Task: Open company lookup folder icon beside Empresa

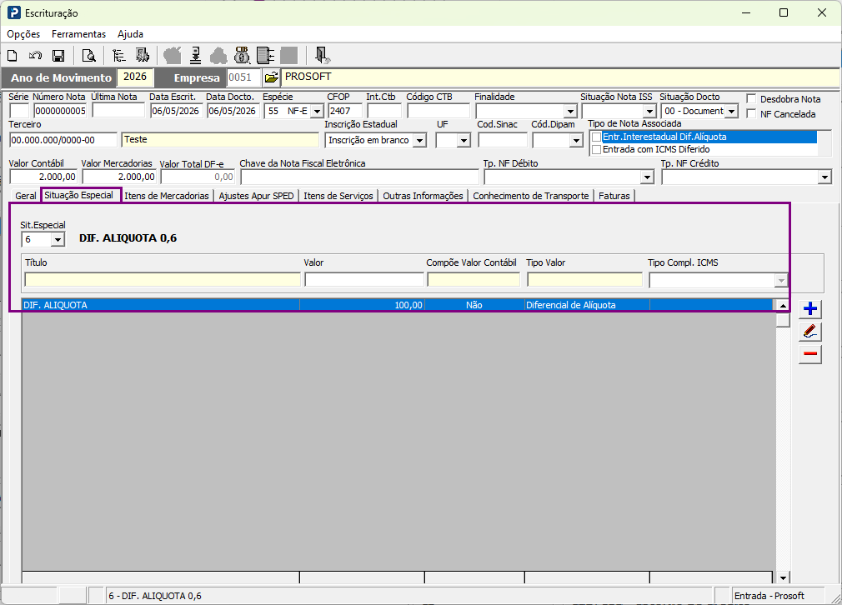Action: coord(272,77)
